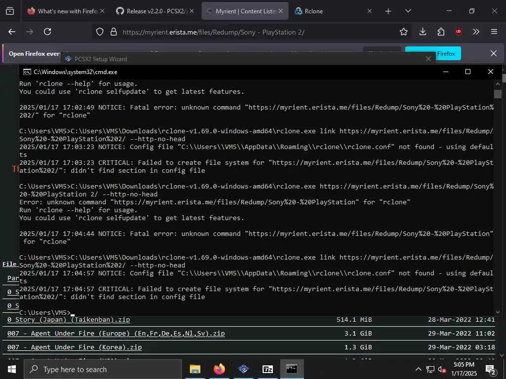
Task: Click the 29-Mar-2022 03:18 date
Action: 462,347
